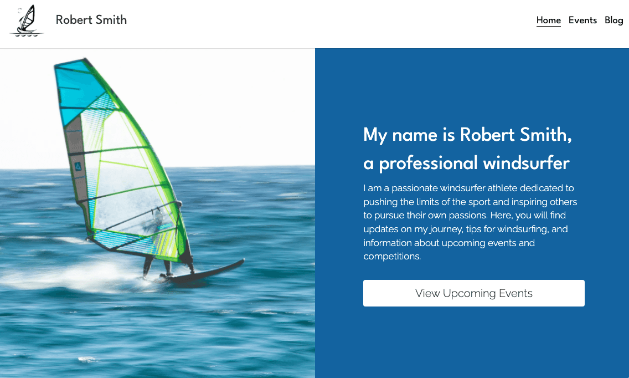
Task: Click the word "competitions." ending the paragraph
Action: click(392, 256)
